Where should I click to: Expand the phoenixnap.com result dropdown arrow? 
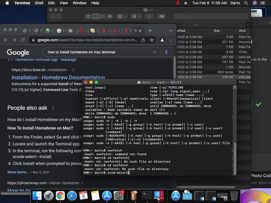coord(82,183)
